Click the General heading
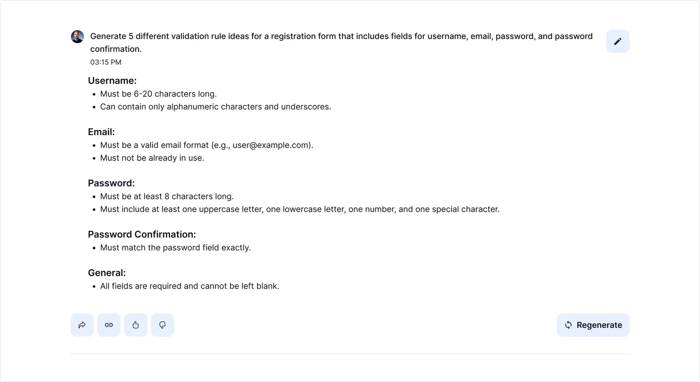The height and width of the screenshot is (382, 700). point(107,273)
